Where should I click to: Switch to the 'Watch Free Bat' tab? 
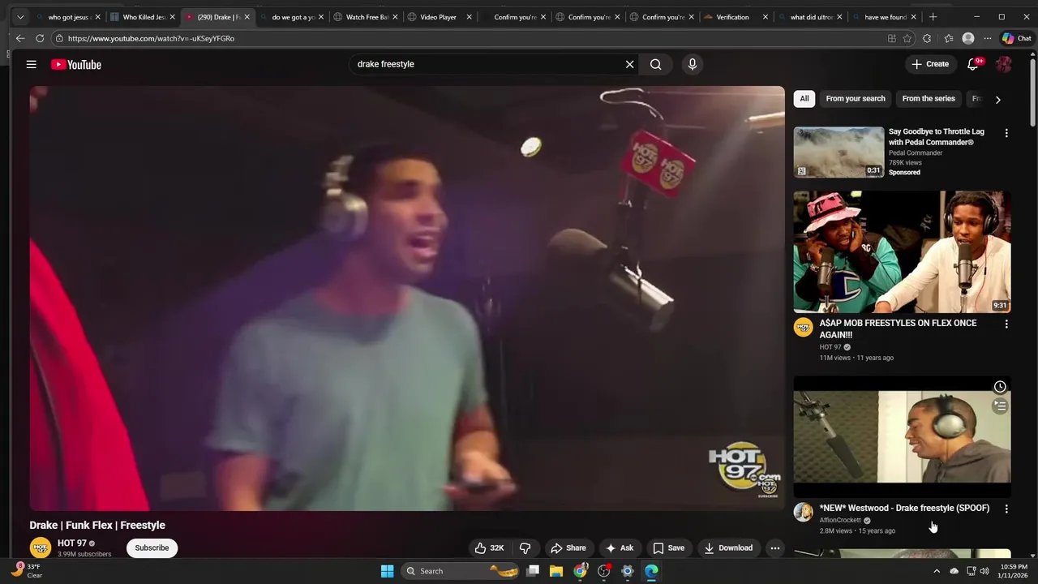point(366,17)
